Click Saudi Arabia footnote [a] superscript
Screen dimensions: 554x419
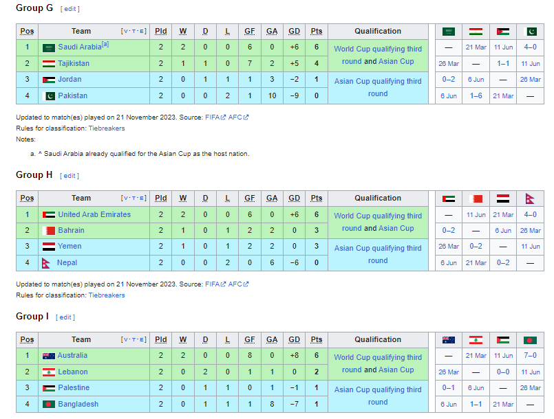click(105, 45)
